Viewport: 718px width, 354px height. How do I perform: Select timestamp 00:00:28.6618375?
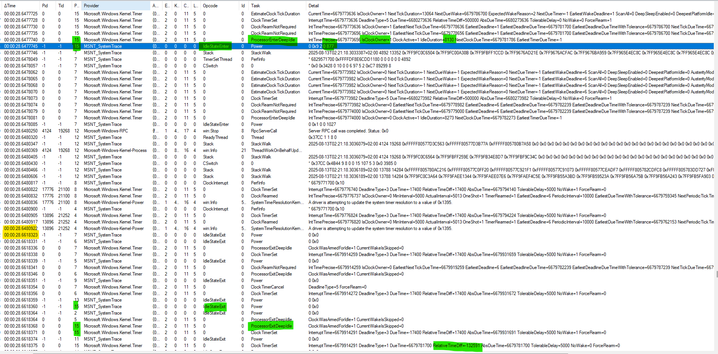tap(21, 346)
